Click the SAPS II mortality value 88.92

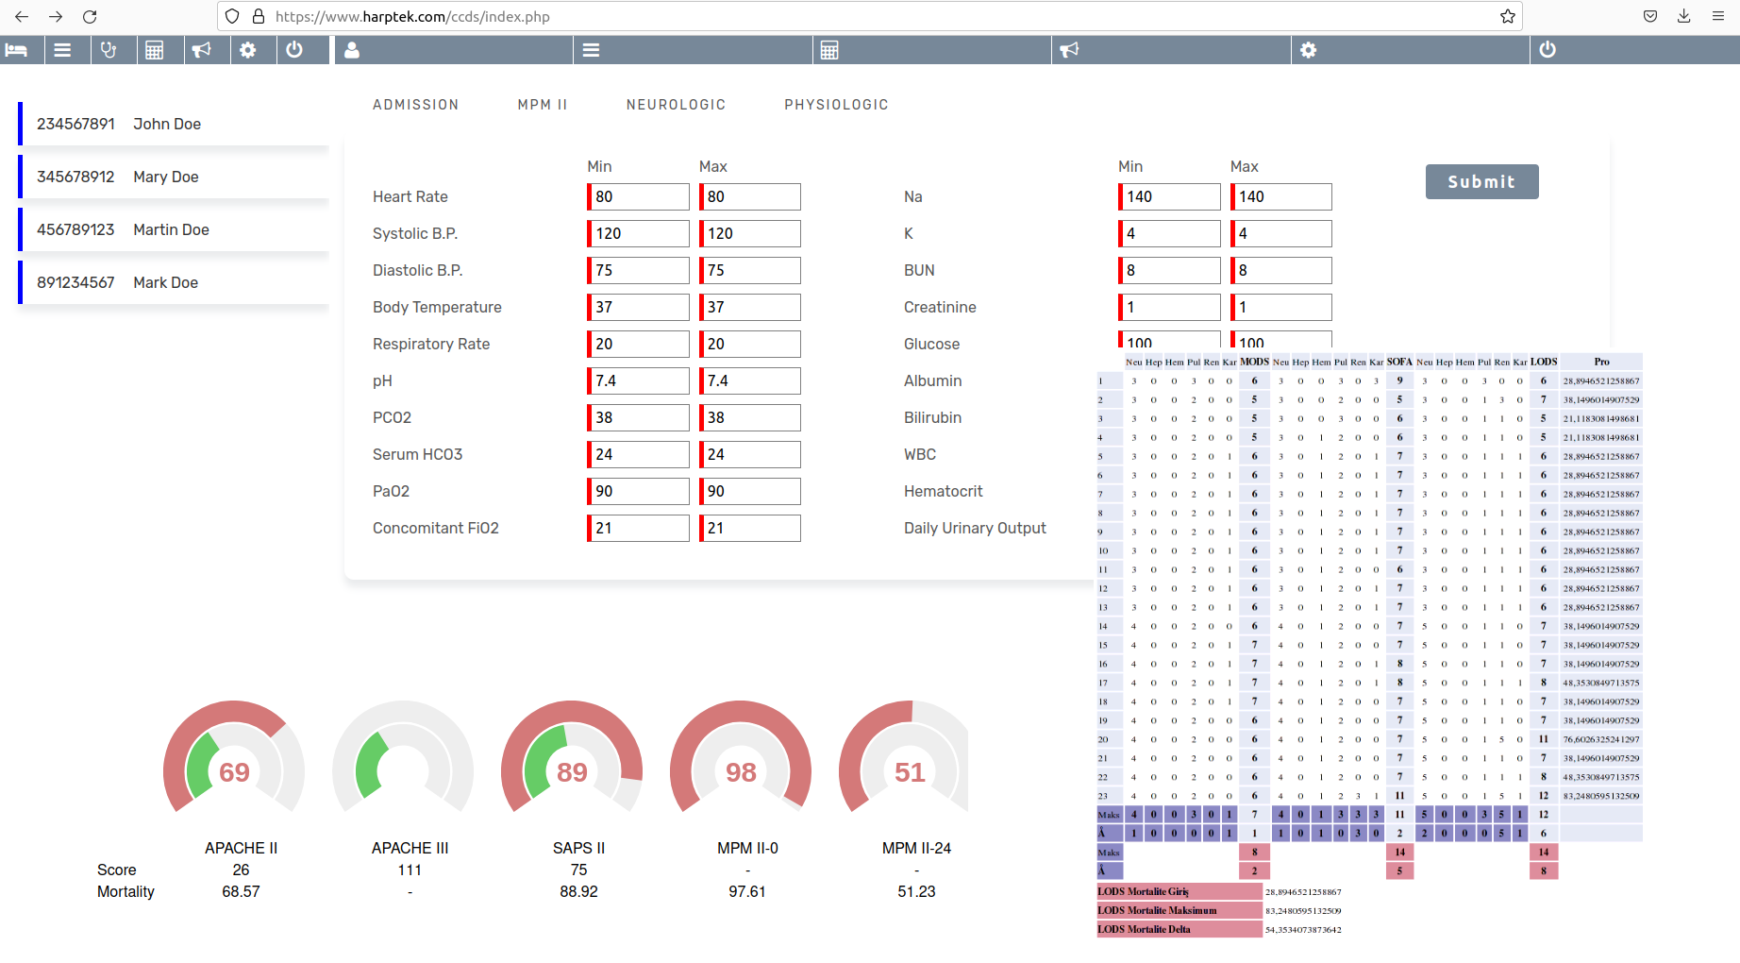tap(578, 891)
